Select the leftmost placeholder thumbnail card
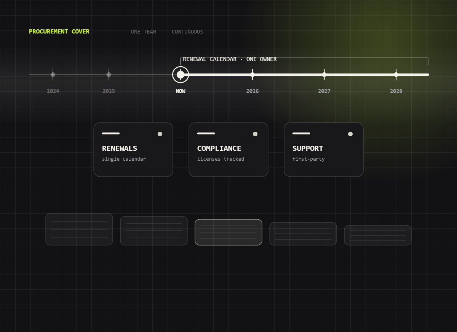 pos(79,229)
